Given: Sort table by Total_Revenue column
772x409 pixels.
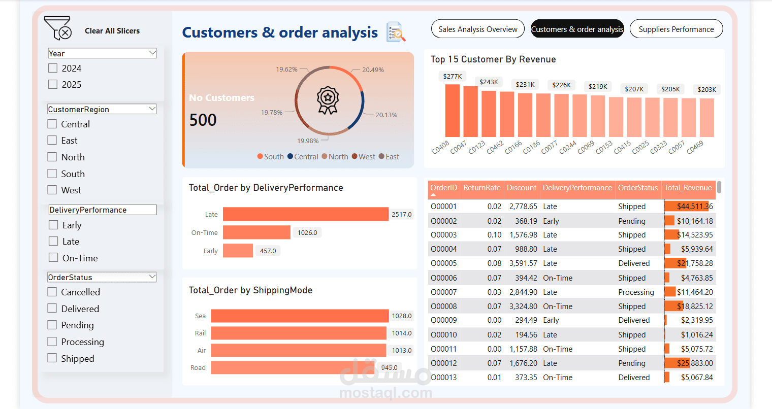Looking at the screenshot, I should 688,188.
